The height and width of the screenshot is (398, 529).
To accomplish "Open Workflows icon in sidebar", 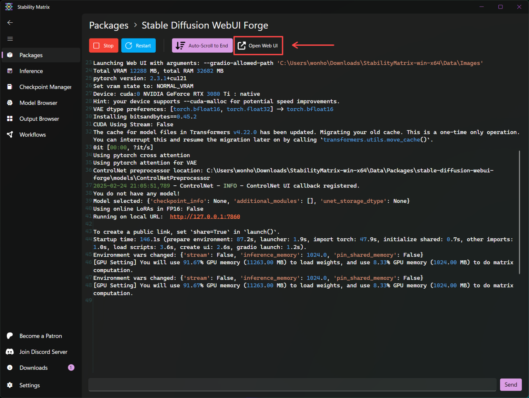I will [10, 135].
